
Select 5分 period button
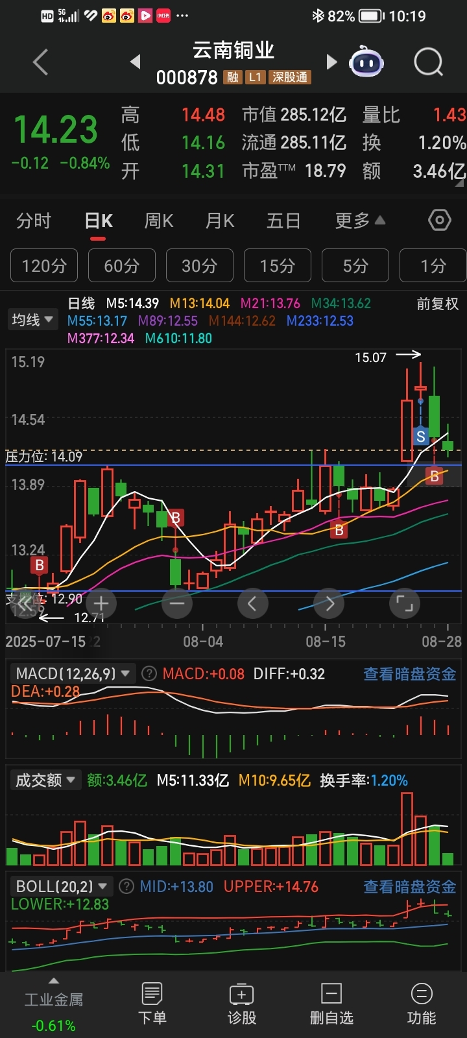[x=355, y=265]
